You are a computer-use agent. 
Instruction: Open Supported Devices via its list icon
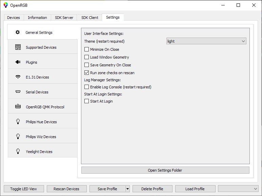(x=18, y=47)
